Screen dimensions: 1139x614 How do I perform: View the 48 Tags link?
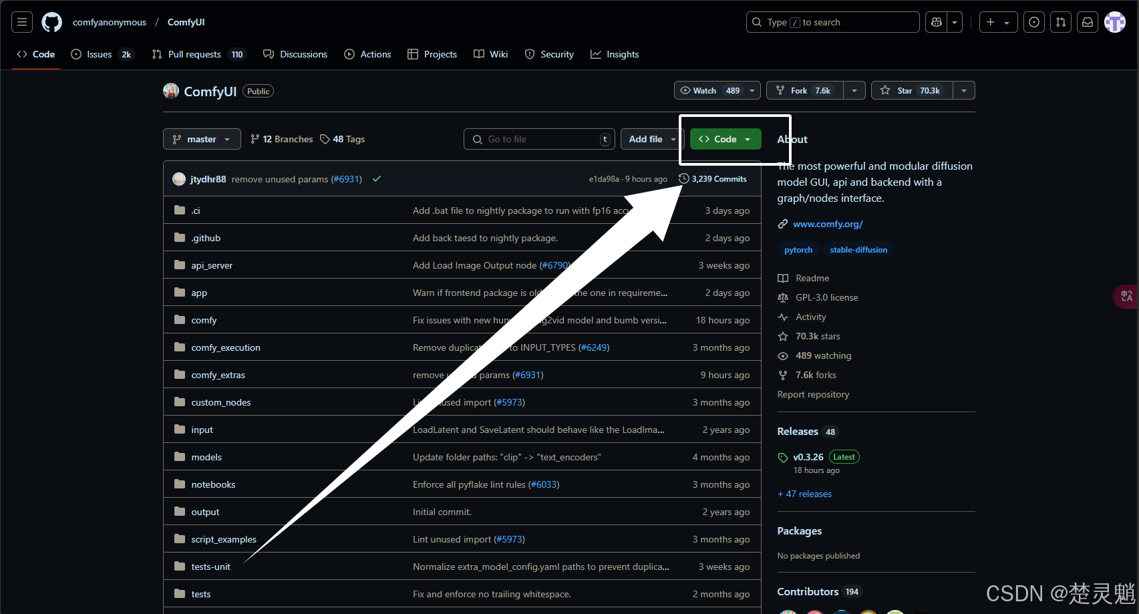pyautogui.click(x=342, y=139)
